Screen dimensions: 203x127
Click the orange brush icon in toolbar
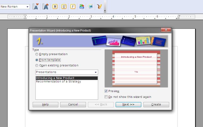100,6
